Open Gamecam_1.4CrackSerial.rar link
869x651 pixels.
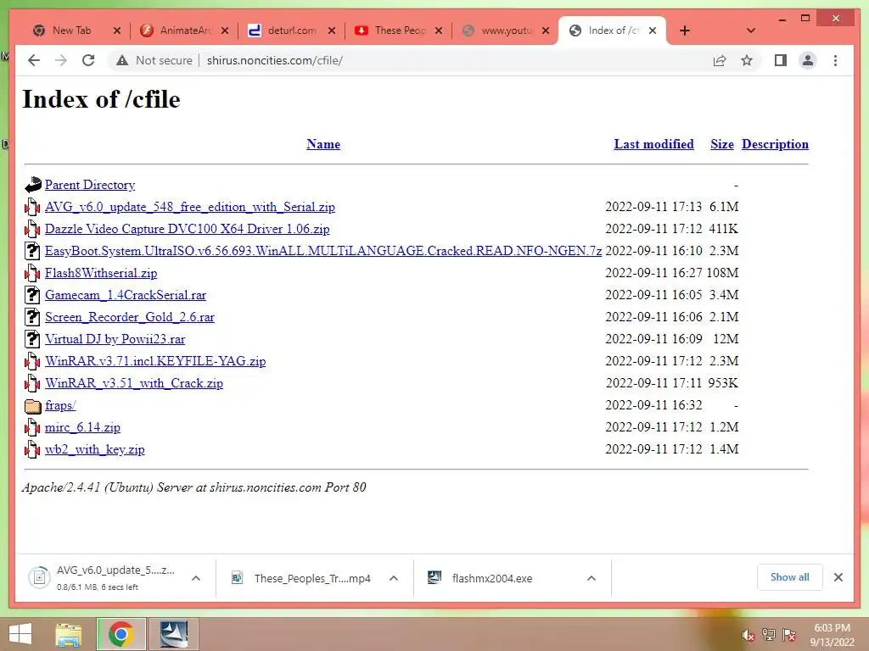pyautogui.click(x=126, y=295)
